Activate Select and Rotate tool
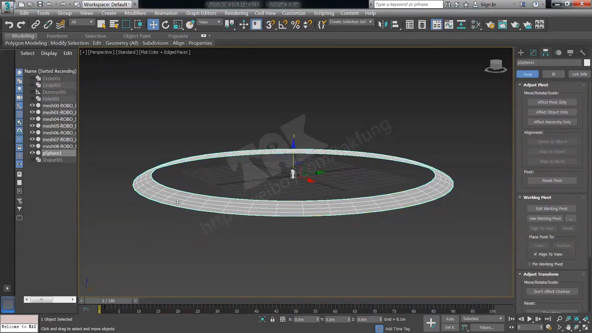The width and height of the screenshot is (592, 333). coord(166,25)
